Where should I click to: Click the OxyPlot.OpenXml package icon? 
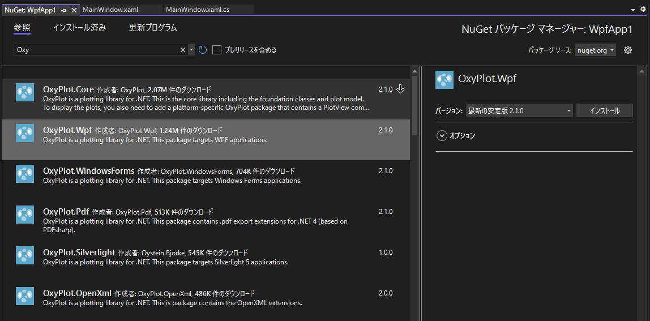pyautogui.click(x=25, y=296)
